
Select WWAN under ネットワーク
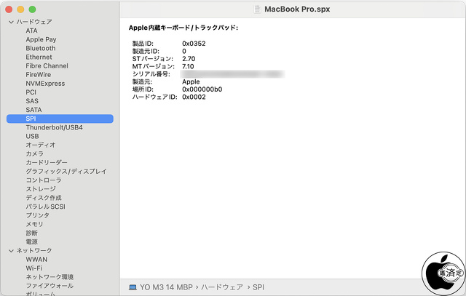(36, 260)
